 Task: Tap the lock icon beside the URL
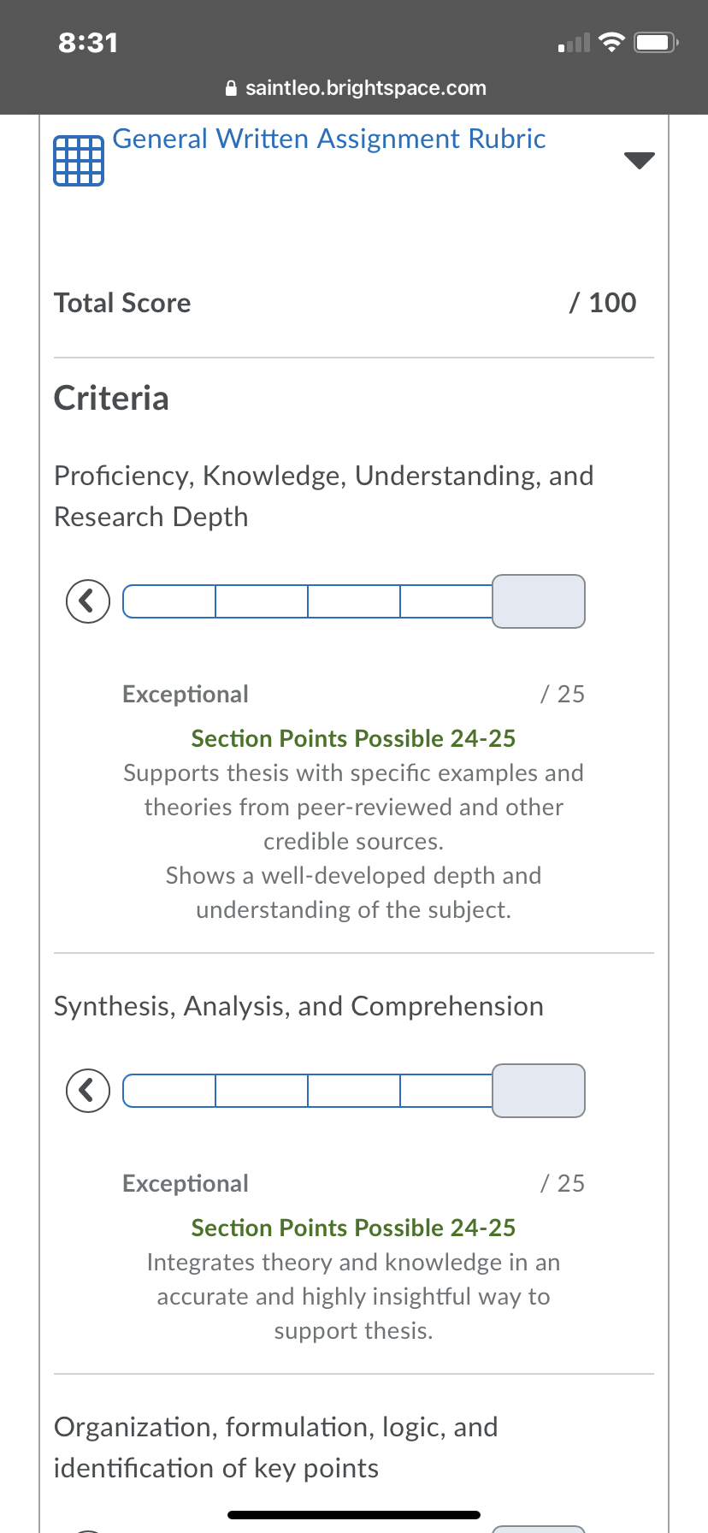[x=230, y=88]
